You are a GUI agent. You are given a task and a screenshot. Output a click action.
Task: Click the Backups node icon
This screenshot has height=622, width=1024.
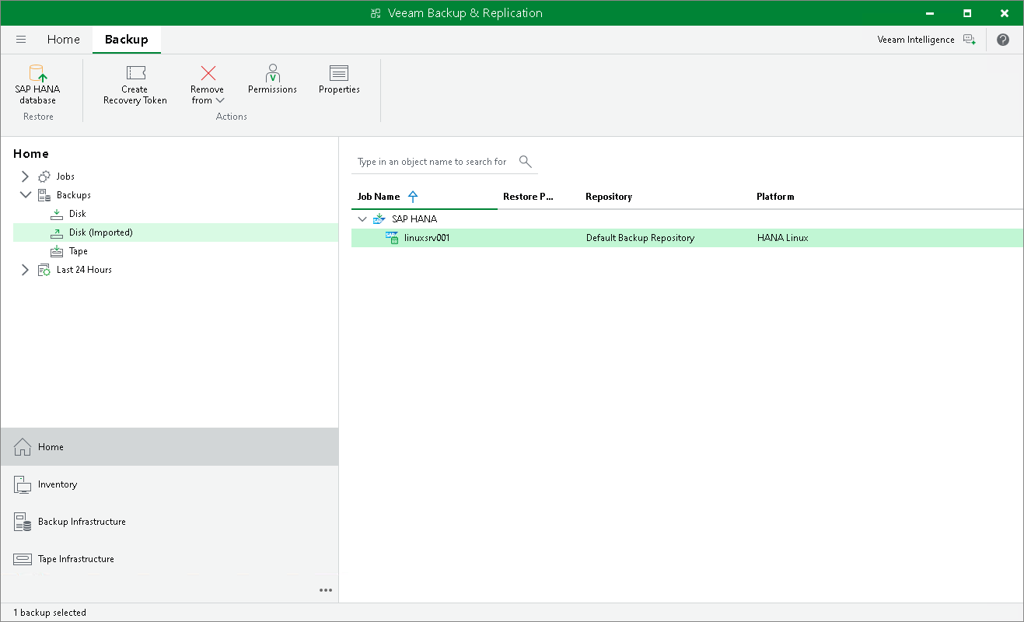point(44,195)
